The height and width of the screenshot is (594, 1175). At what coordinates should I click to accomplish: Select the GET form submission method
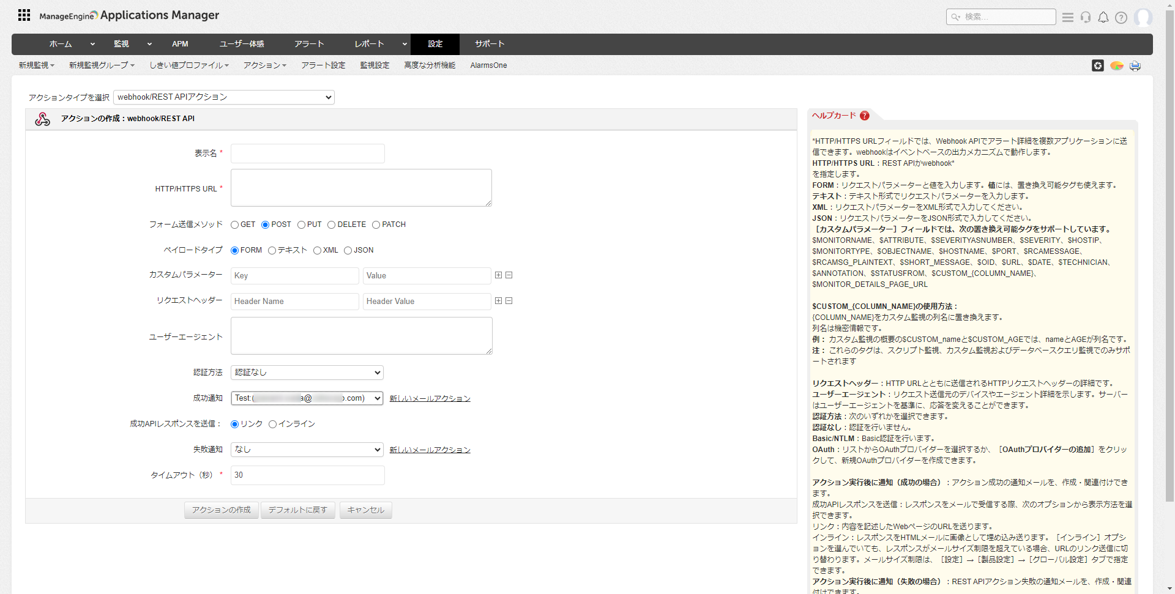click(235, 225)
